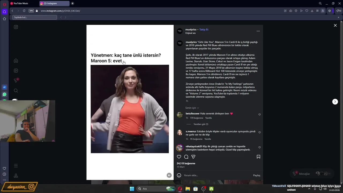The image size is (343, 193).
Task: Open WhatsApp in Opera sidebar
Action: coord(4,94)
